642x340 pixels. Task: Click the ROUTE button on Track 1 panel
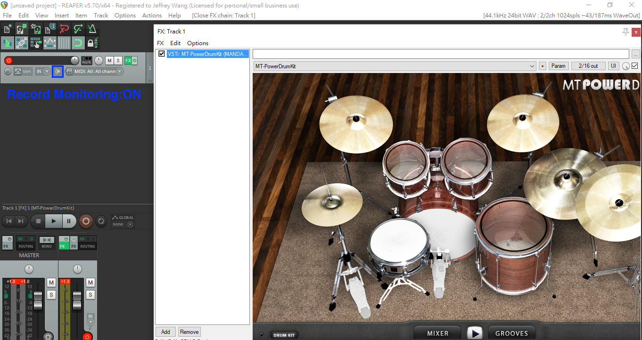click(86, 60)
